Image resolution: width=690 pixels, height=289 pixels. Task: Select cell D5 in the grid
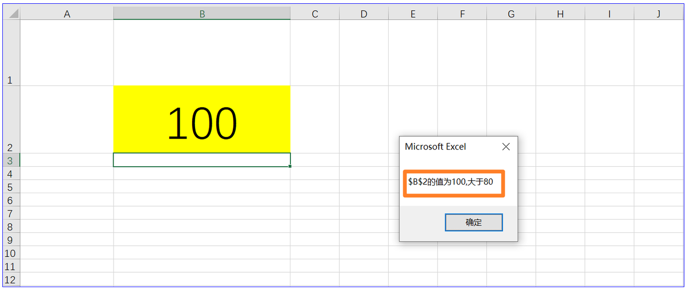tap(363, 187)
